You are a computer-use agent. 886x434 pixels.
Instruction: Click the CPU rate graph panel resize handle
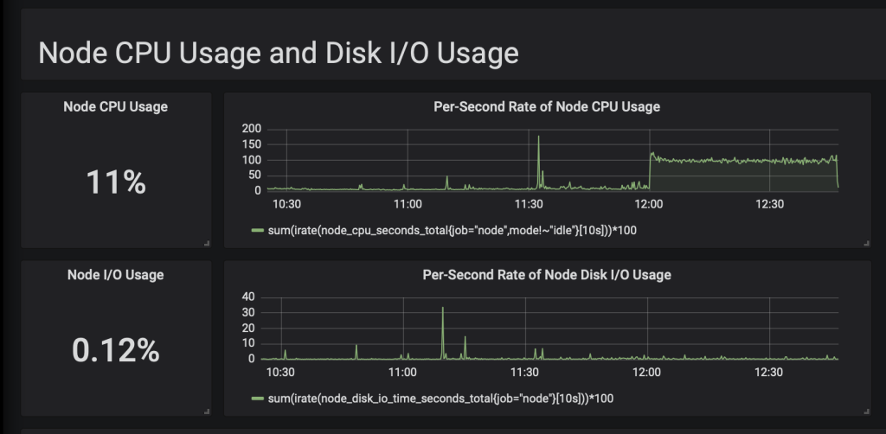(866, 244)
